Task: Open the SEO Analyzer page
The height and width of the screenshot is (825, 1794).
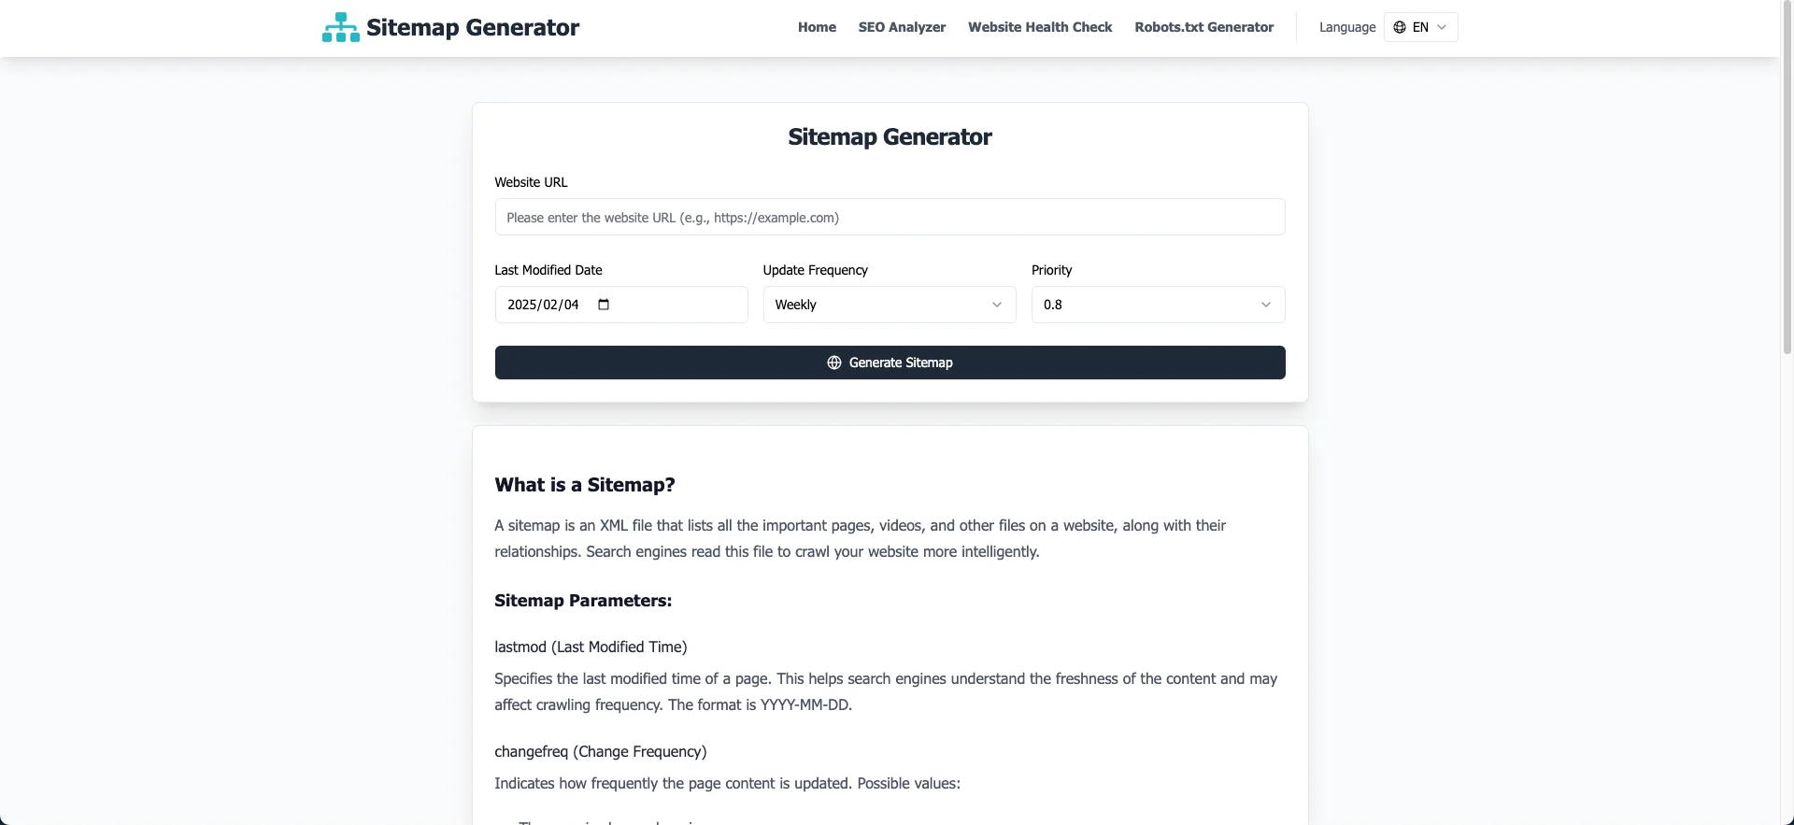Action: pos(901,27)
